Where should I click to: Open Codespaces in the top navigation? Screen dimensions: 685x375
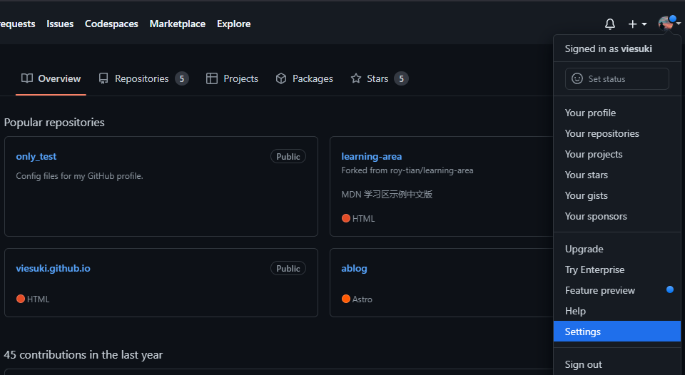click(x=111, y=24)
